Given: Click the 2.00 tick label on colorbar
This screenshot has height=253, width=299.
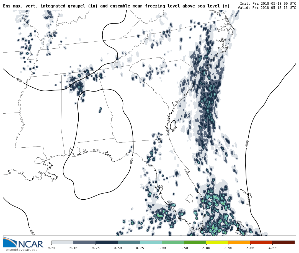Looking at the screenshot, I should (x=206, y=248).
